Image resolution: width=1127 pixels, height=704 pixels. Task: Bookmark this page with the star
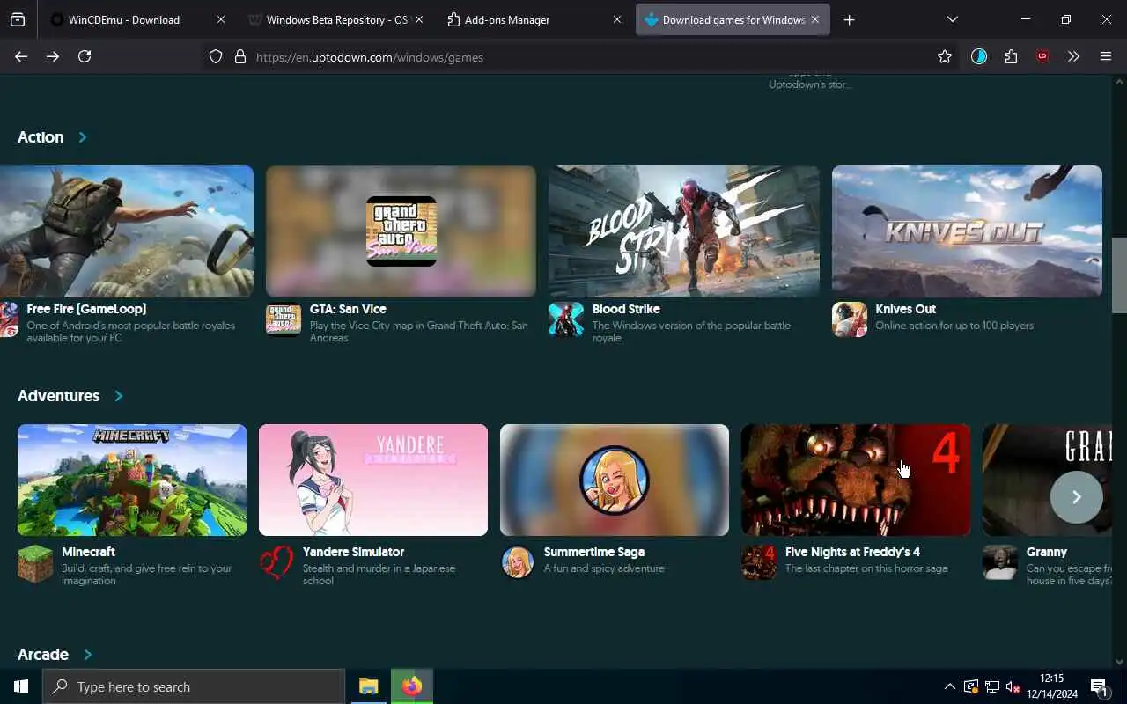pyautogui.click(x=945, y=56)
